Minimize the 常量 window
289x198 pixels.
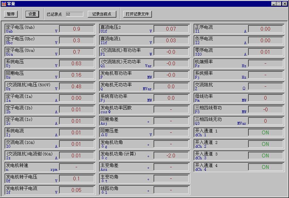274,4
